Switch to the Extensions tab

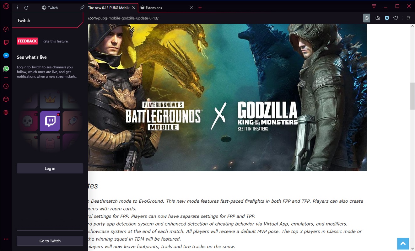(163, 8)
